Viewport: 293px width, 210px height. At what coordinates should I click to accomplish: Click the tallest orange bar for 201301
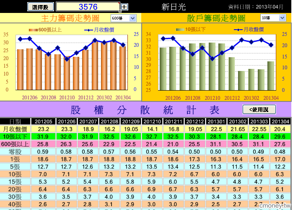[x=95, y=65]
